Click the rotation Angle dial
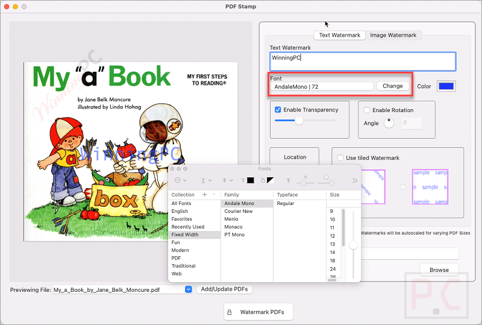 point(389,123)
